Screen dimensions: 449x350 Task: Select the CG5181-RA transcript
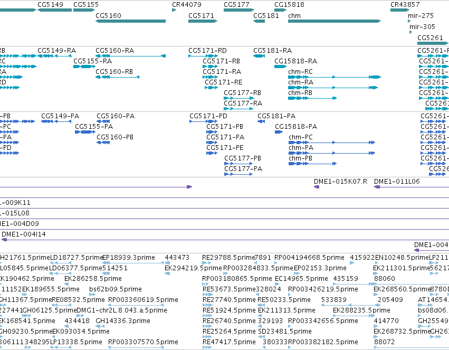coord(259,56)
